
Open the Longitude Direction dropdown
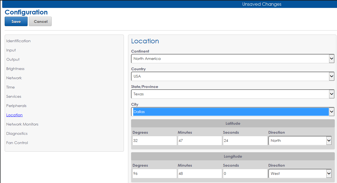tap(300, 173)
